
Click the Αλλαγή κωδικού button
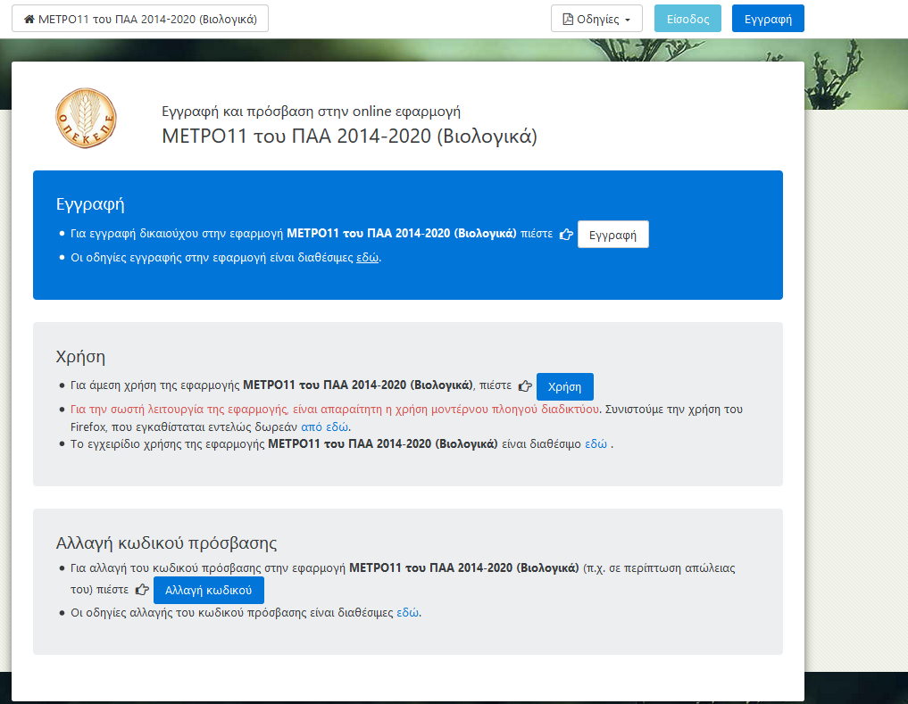pos(208,590)
